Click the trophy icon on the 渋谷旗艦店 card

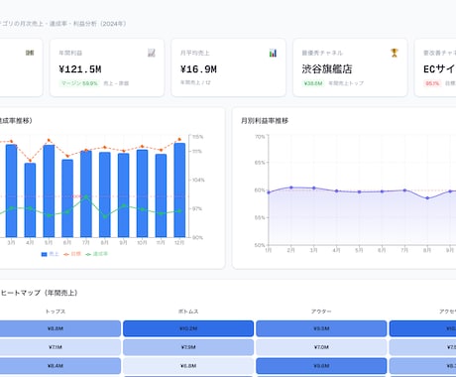(395, 53)
